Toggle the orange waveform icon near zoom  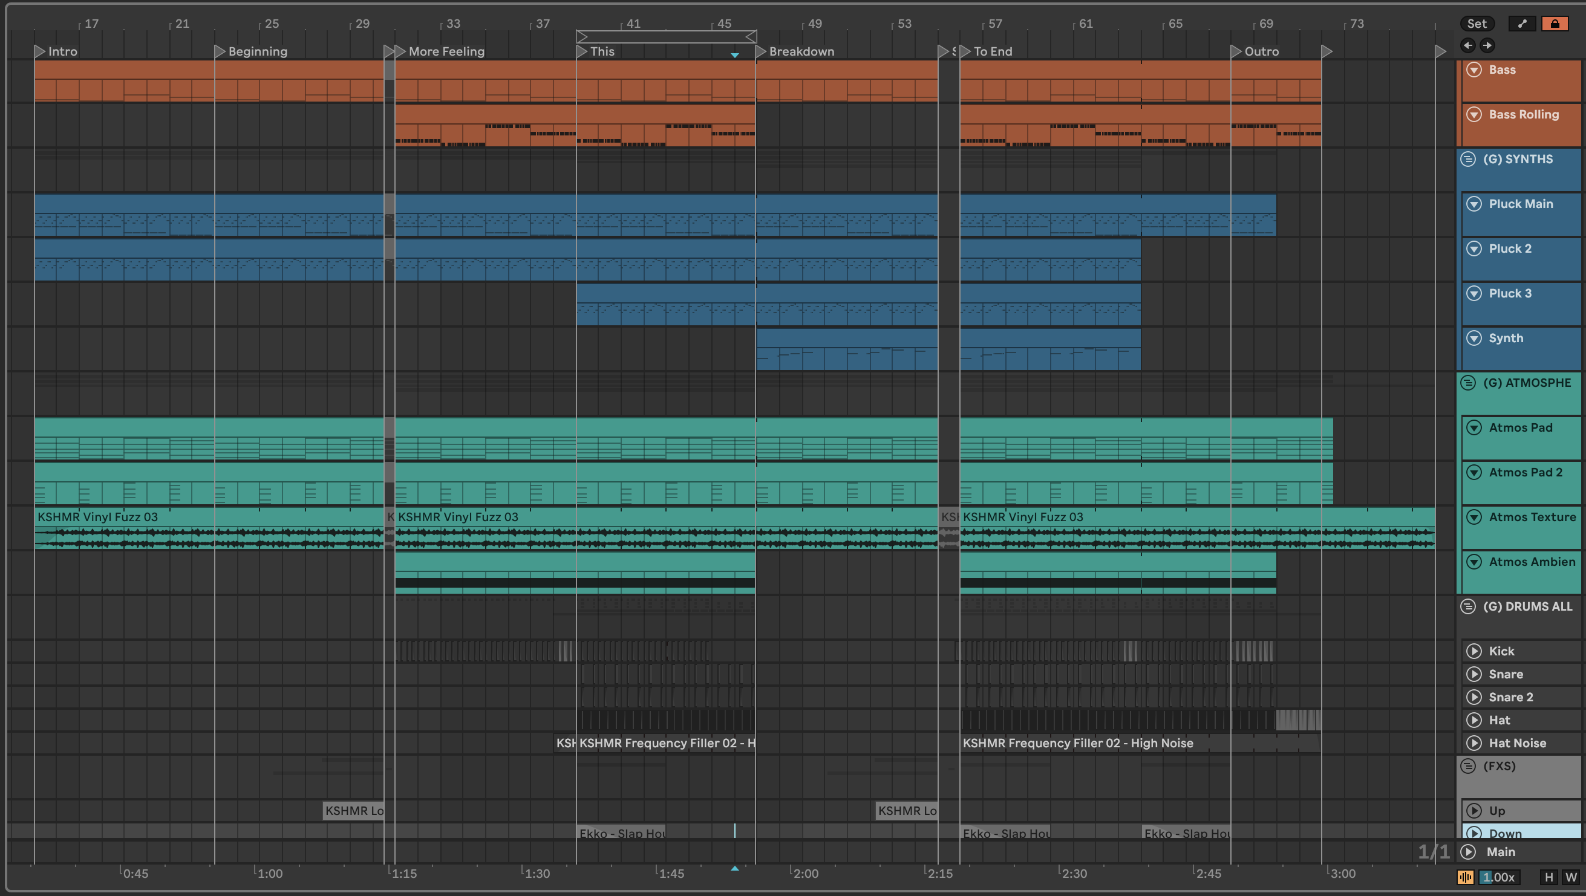[1465, 877]
